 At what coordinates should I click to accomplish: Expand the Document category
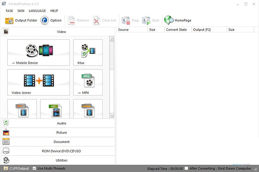tap(58, 142)
